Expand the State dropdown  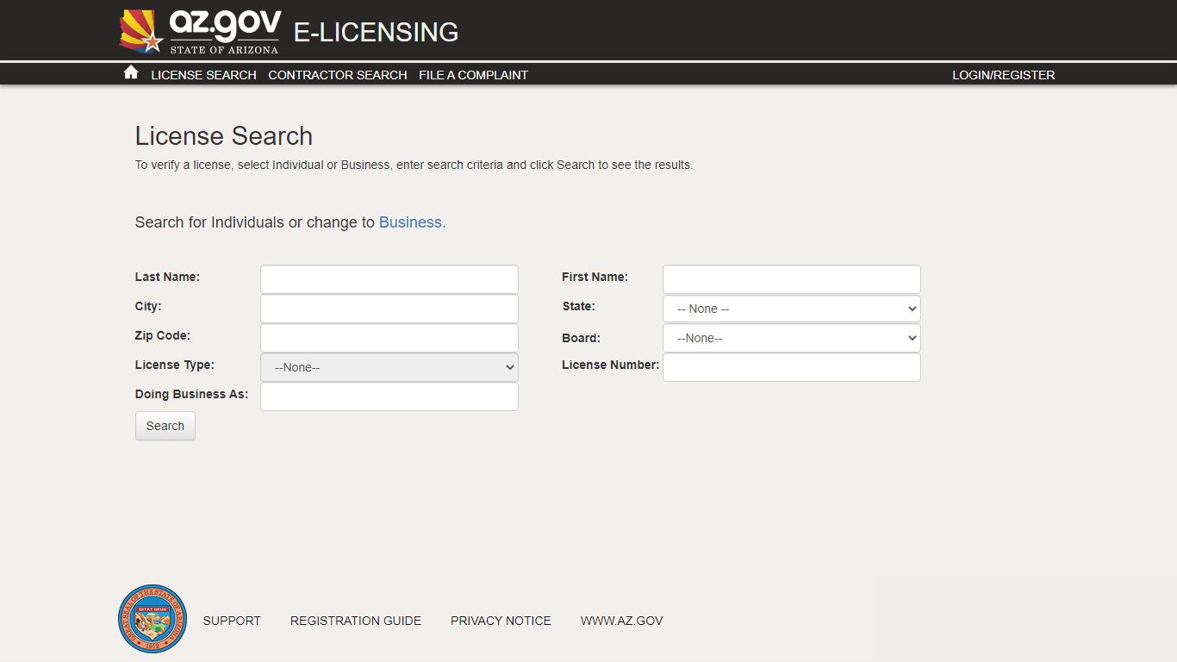point(792,309)
